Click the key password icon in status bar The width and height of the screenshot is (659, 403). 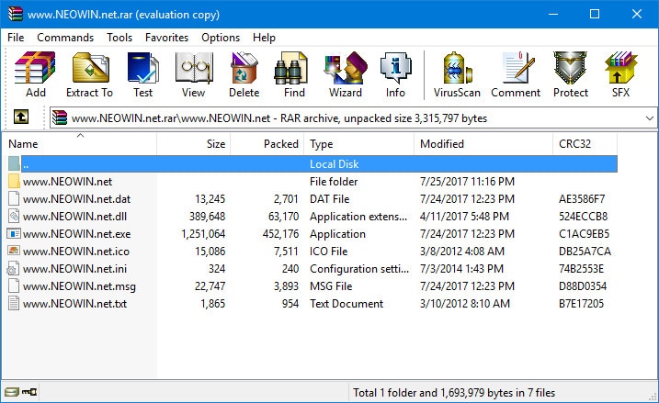coord(29,392)
